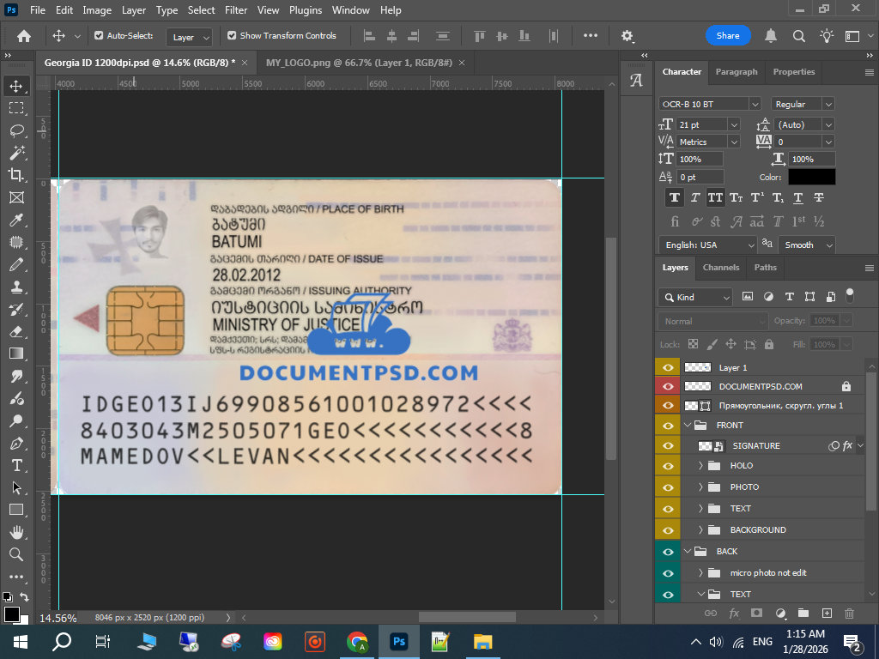Hide Layer 1 using its eye icon
This screenshot has height=659, width=879.
666,367
